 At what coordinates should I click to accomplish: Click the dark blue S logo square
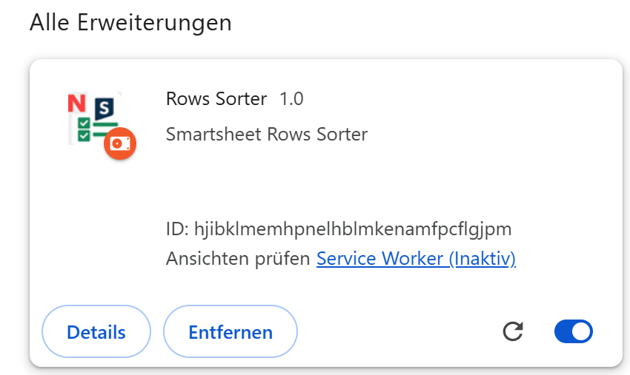pyautogui.click(x=106, y=108)
